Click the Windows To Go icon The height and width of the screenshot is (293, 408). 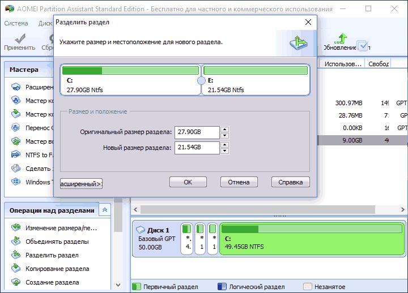point(16,182)
